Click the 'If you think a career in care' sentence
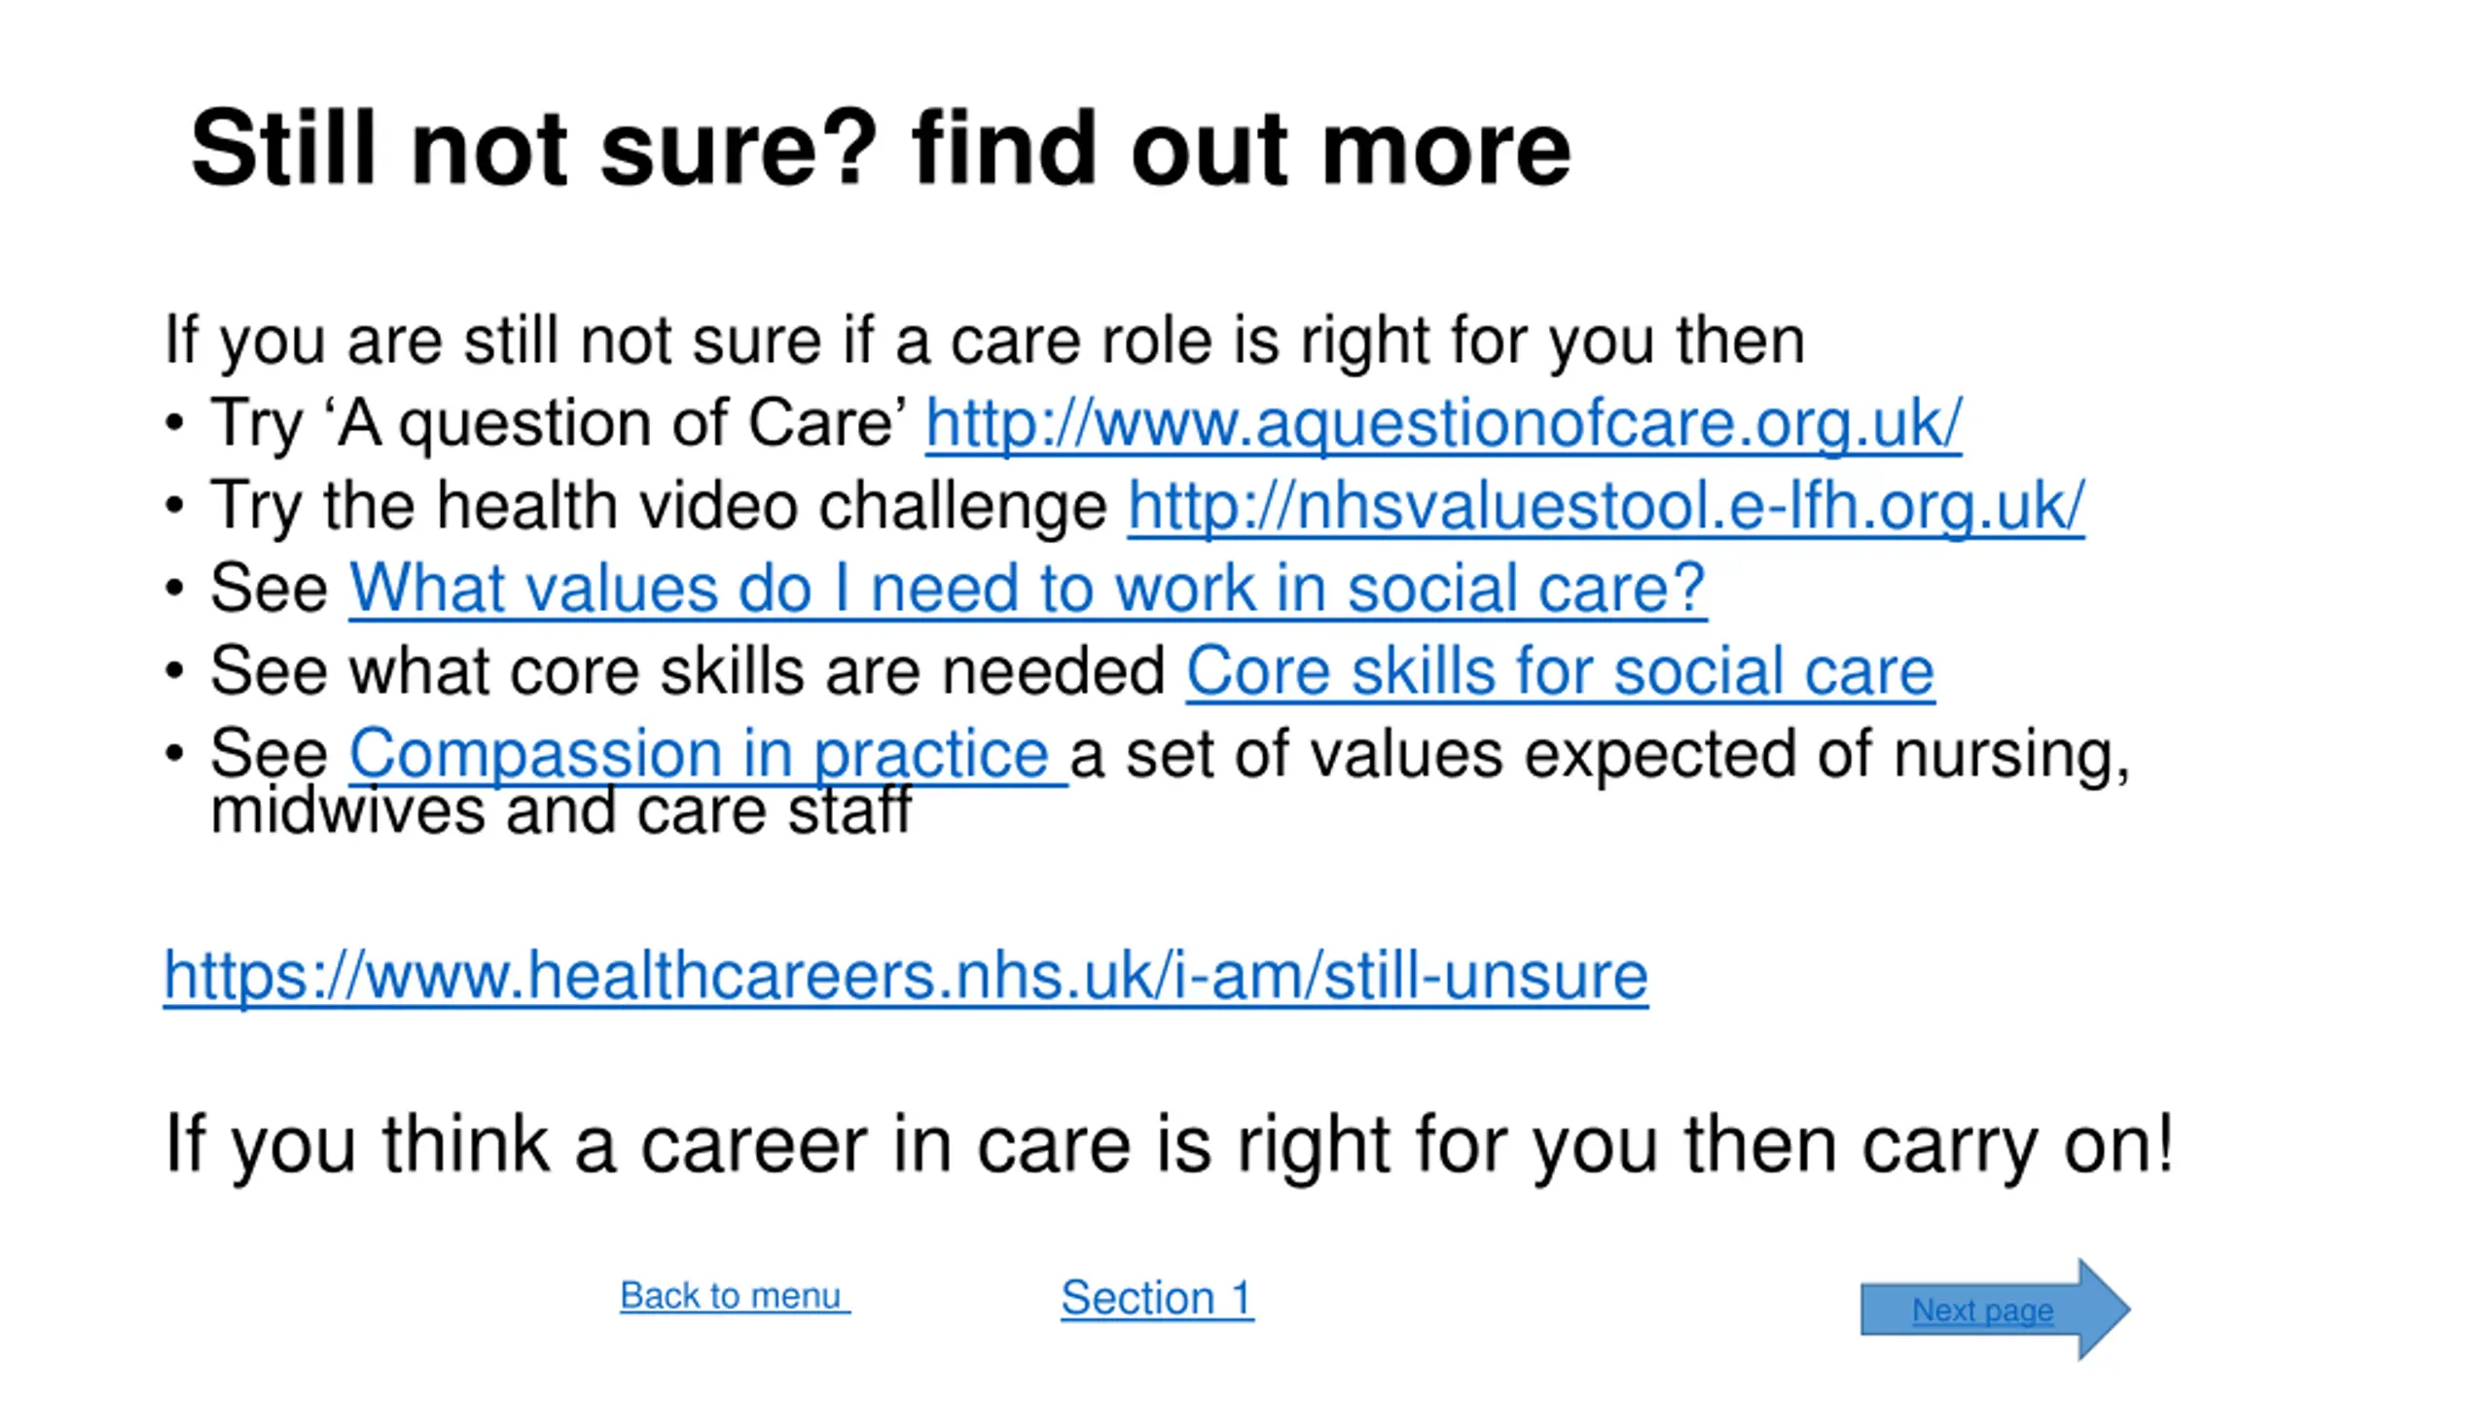 click(1169, 1145)
